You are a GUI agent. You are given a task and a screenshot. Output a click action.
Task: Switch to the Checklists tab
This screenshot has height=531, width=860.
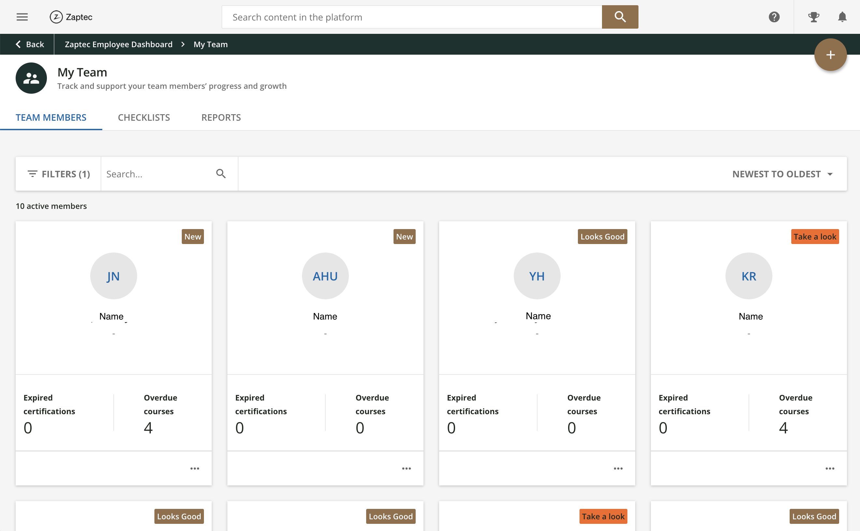tap(144, 117)
